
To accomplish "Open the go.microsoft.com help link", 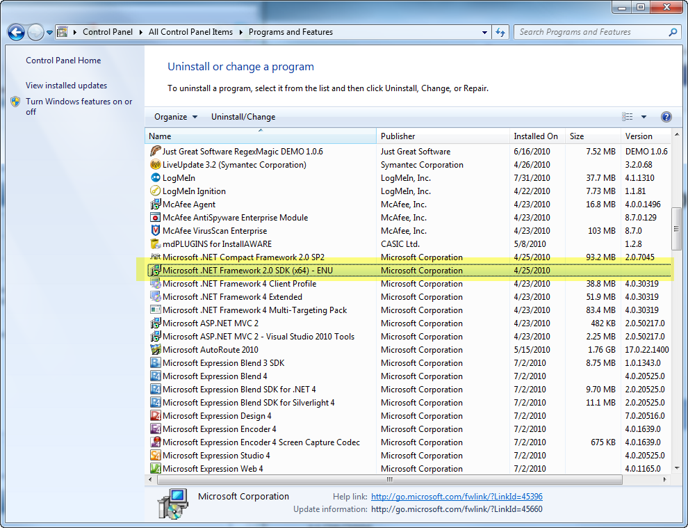I will point(457,497).
